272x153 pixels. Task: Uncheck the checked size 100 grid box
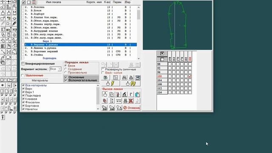pos(190,76)
